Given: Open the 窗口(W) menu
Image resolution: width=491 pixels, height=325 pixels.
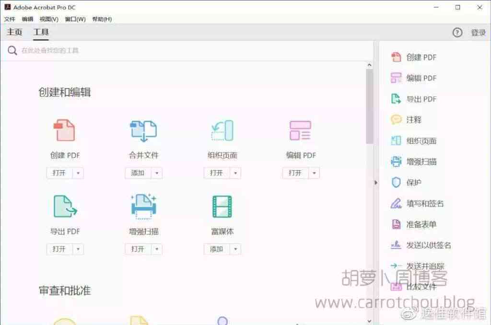Looking at the screenshot, I should point(75,19).
